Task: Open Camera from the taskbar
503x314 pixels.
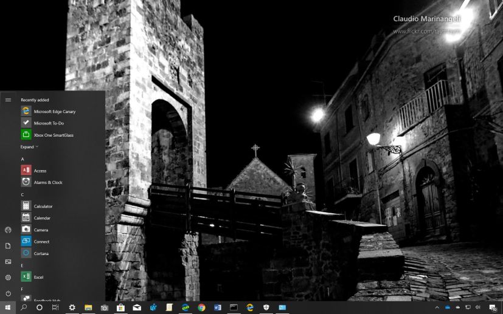Action: point(104,307)
